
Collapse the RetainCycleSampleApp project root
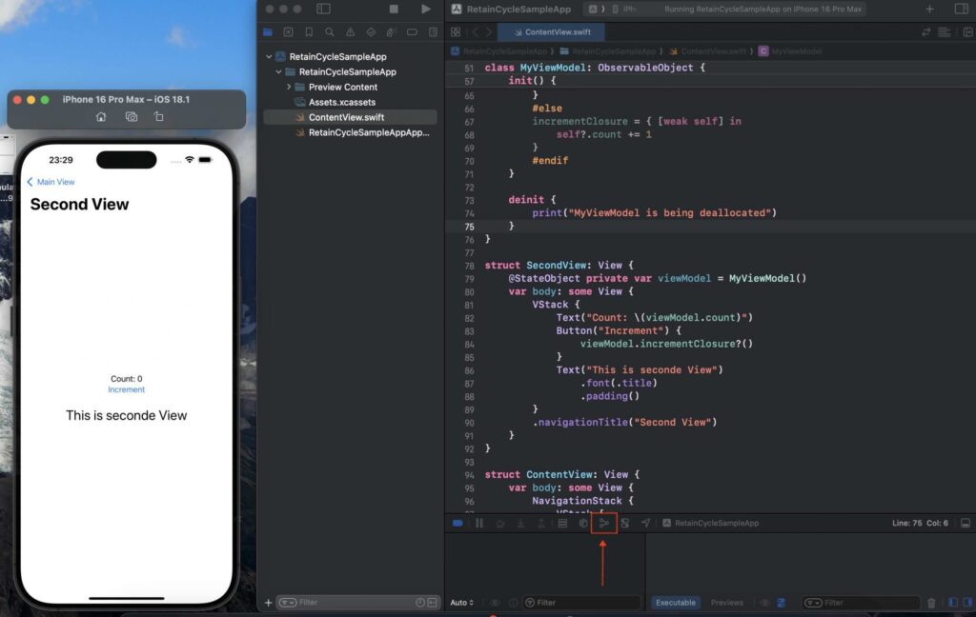(x=269, y=56)
